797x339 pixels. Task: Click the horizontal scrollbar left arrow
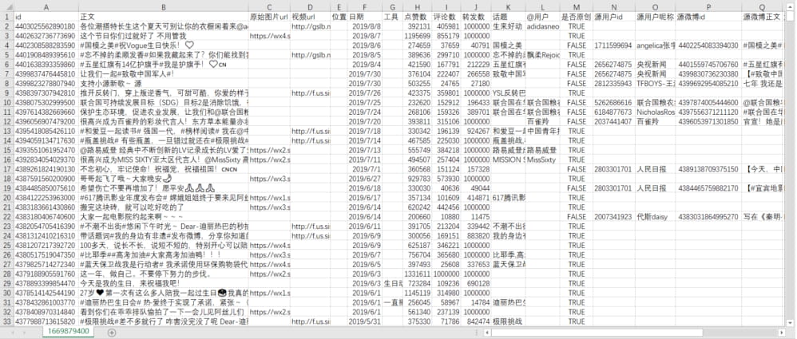tap(487, 333)
